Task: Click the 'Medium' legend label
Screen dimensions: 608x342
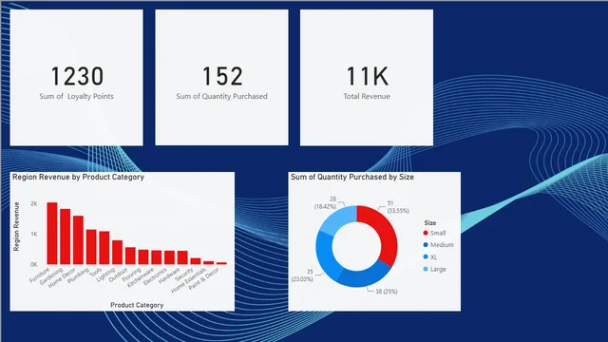Action: tap(442, 245)
